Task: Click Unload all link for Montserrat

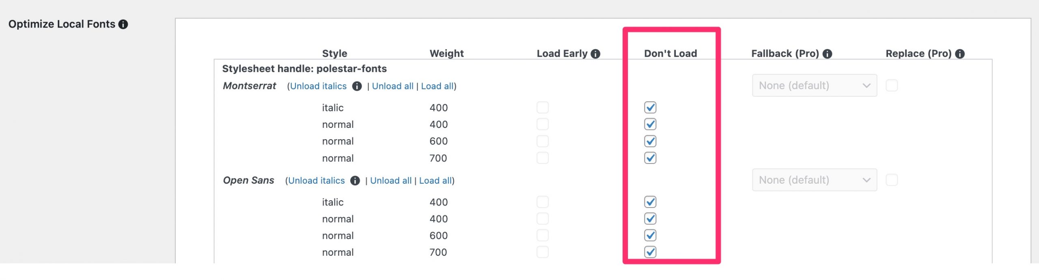Action: [x=392, y=86]
